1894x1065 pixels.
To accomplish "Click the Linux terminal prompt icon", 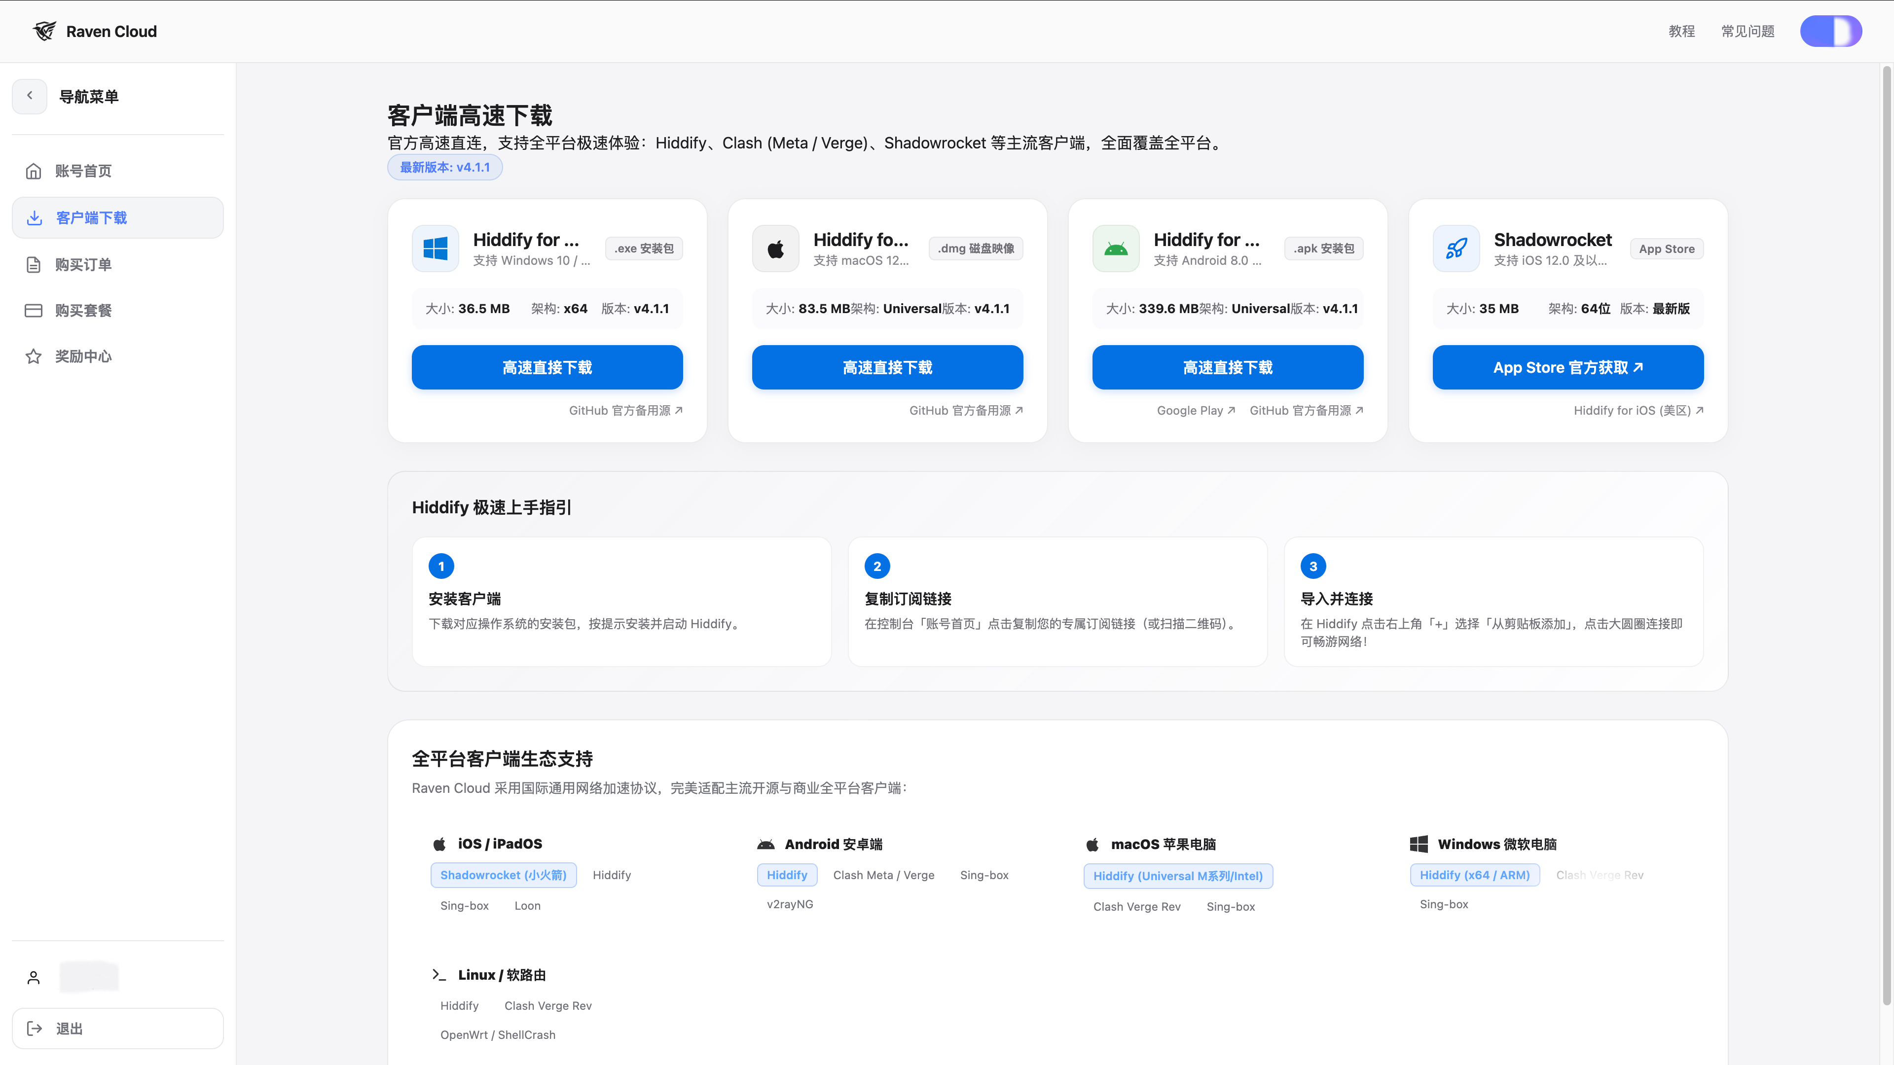I will (438, 975).
